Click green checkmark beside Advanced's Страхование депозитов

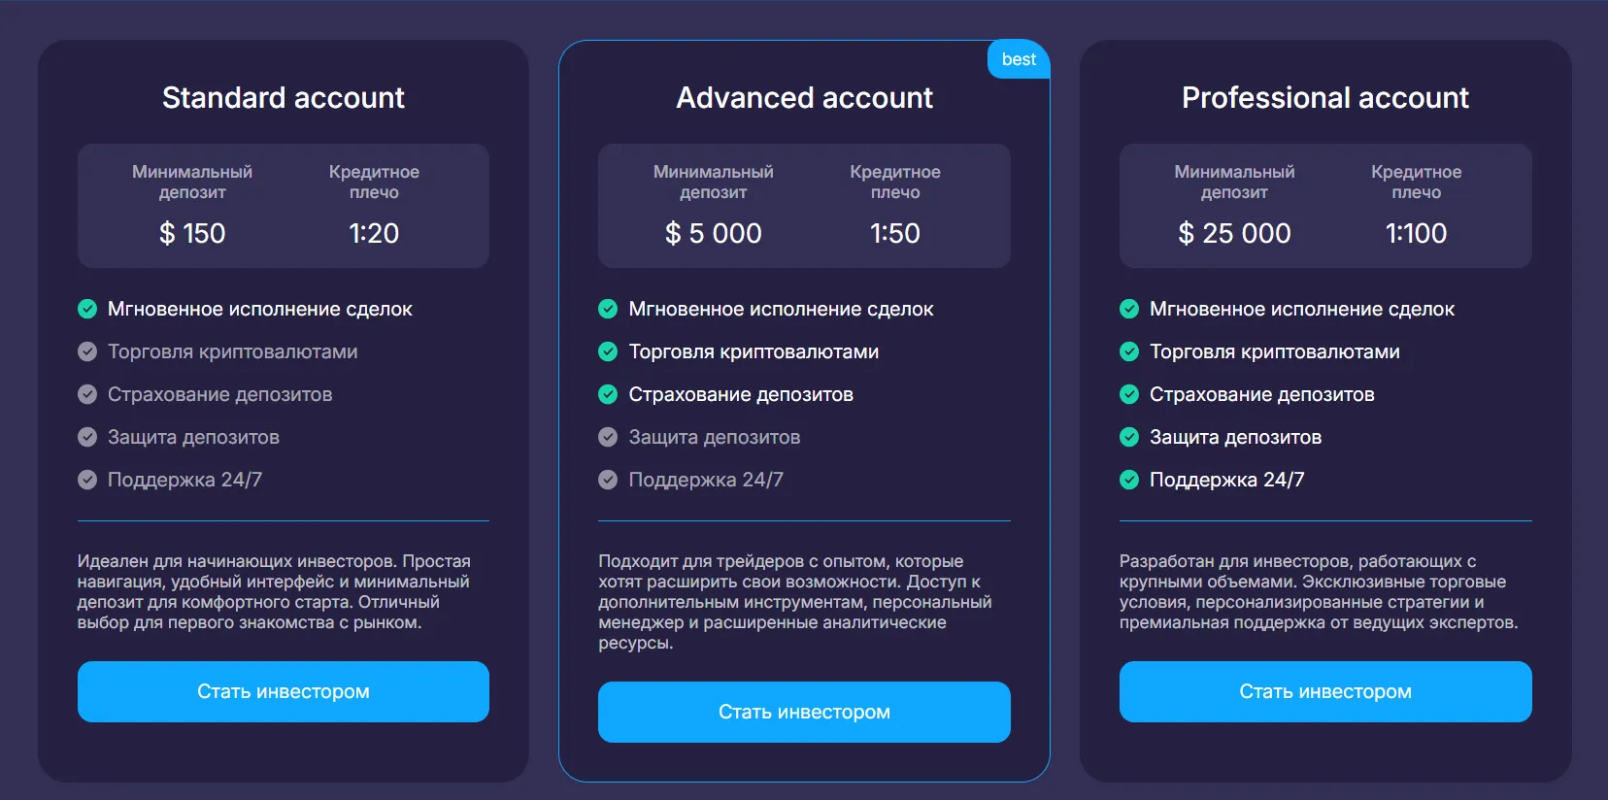click(608, 394)
